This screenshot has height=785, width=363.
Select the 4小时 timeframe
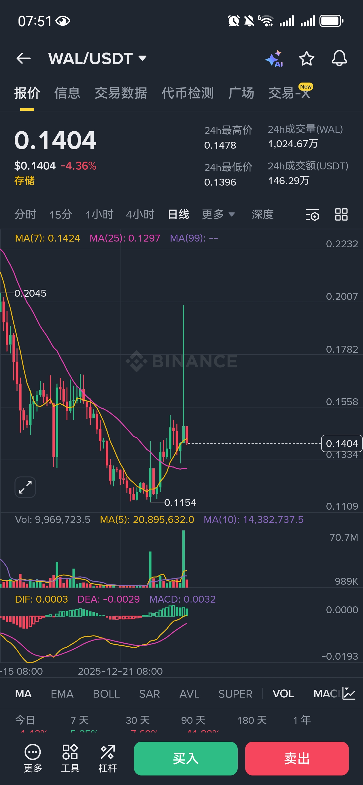[x=140, y=214]
